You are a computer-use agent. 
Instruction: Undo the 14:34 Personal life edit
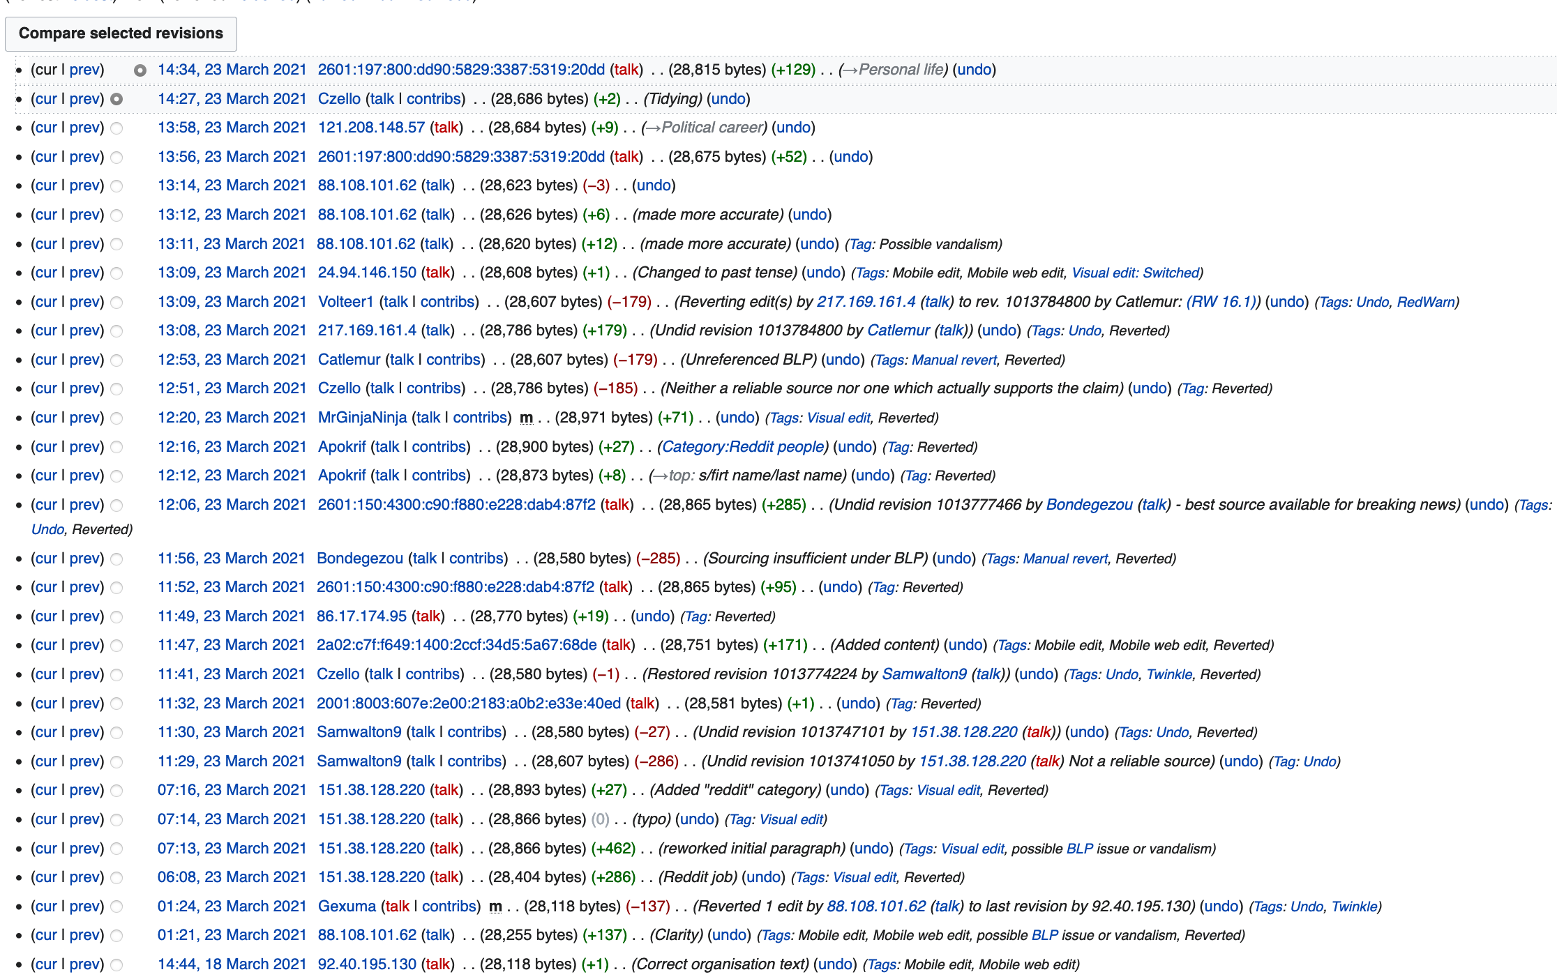[975, 70]
